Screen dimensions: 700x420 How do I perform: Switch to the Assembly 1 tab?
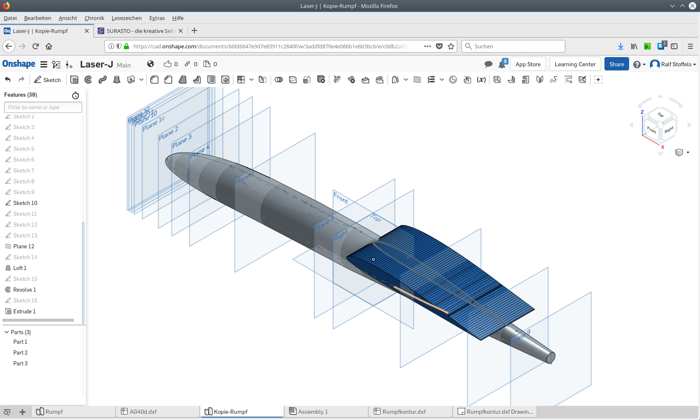(x=313, y=412)
